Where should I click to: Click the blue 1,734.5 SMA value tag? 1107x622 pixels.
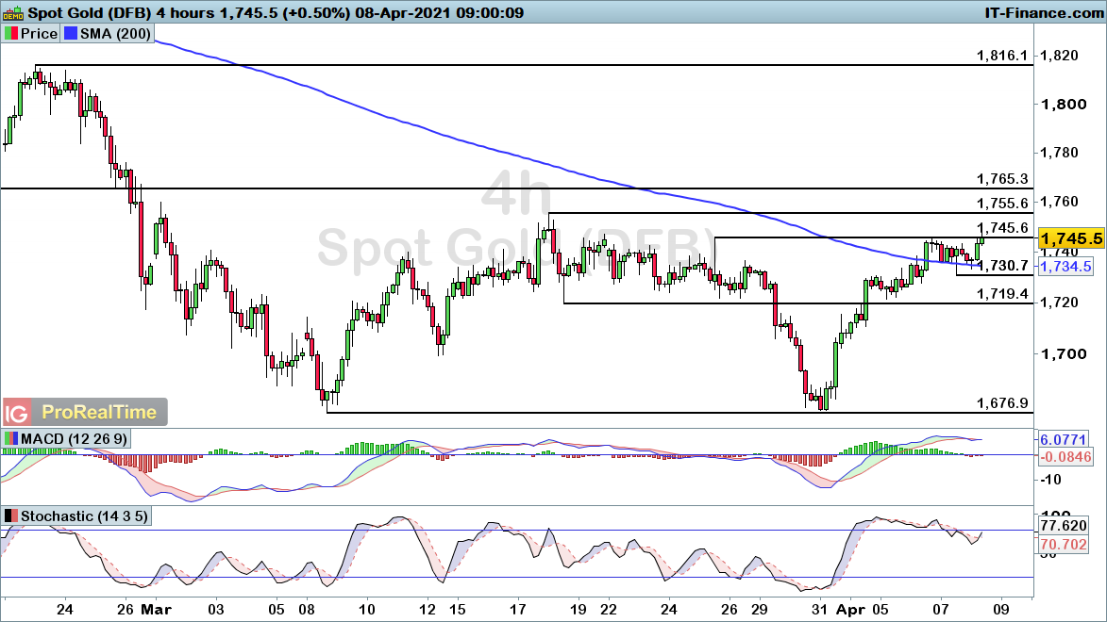click(1066, 267)
